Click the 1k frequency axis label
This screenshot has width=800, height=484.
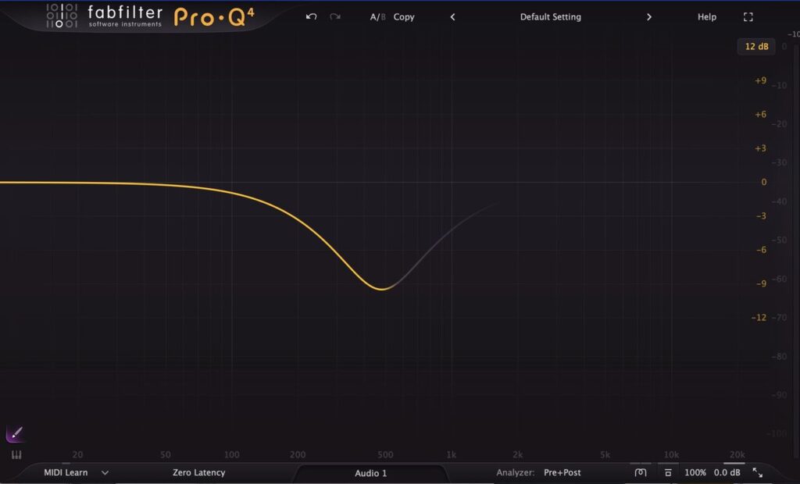451,454
